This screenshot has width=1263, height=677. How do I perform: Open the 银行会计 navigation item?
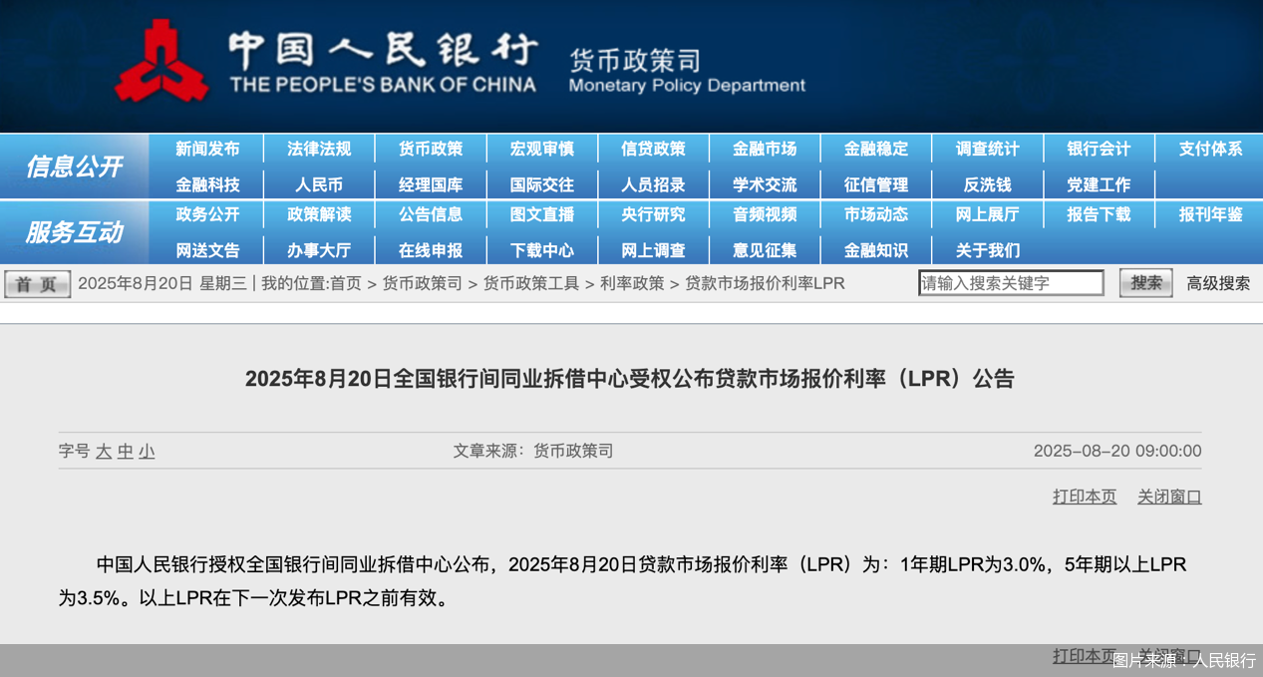(1099, 149)
